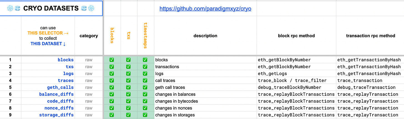Click the blocks checkmark in nonce_diffs row
The image size is (404, 119).
tap(112, 108)
